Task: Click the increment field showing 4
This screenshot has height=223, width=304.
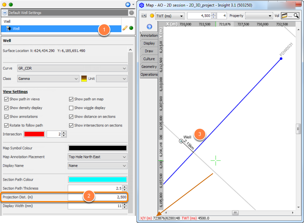Action: [222, 16]
